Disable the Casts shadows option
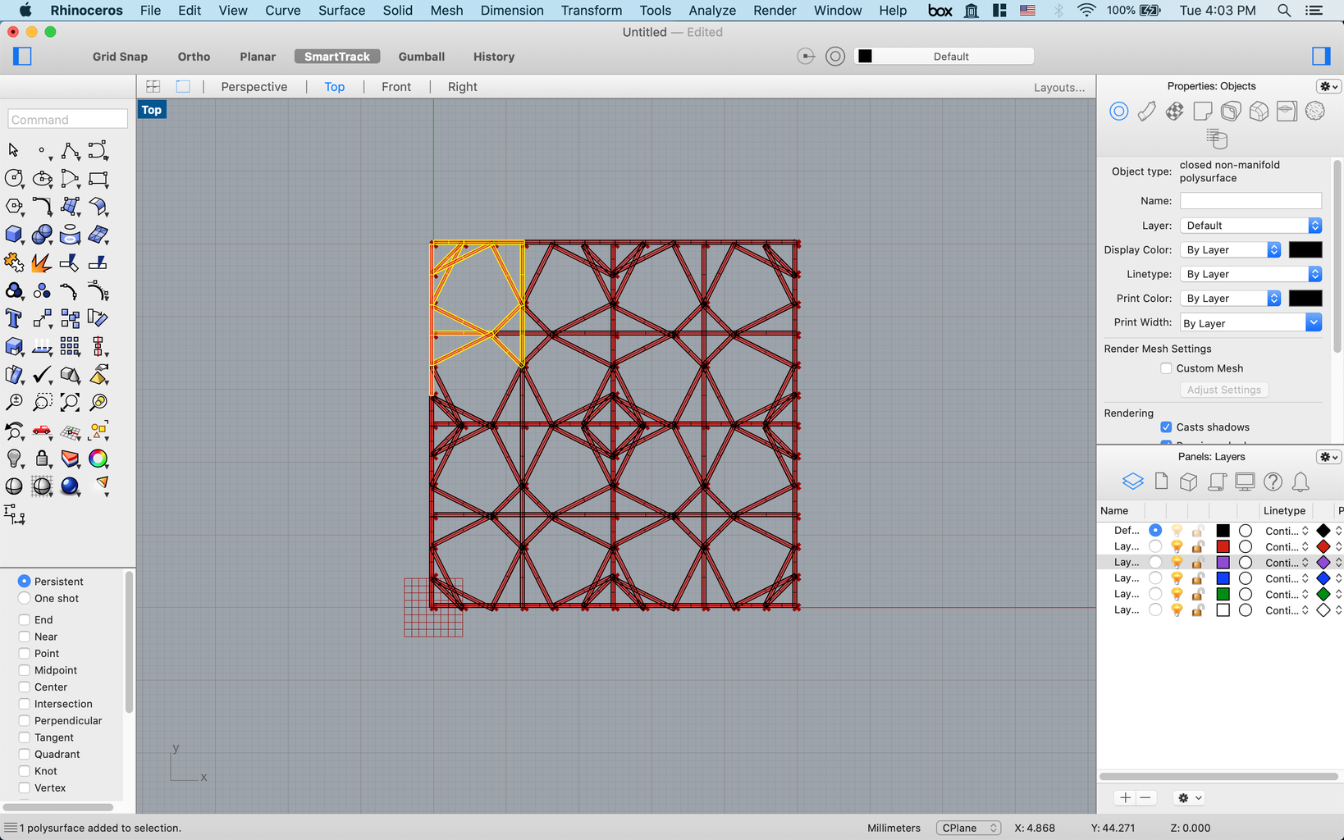 click(x=1166, y=427)
